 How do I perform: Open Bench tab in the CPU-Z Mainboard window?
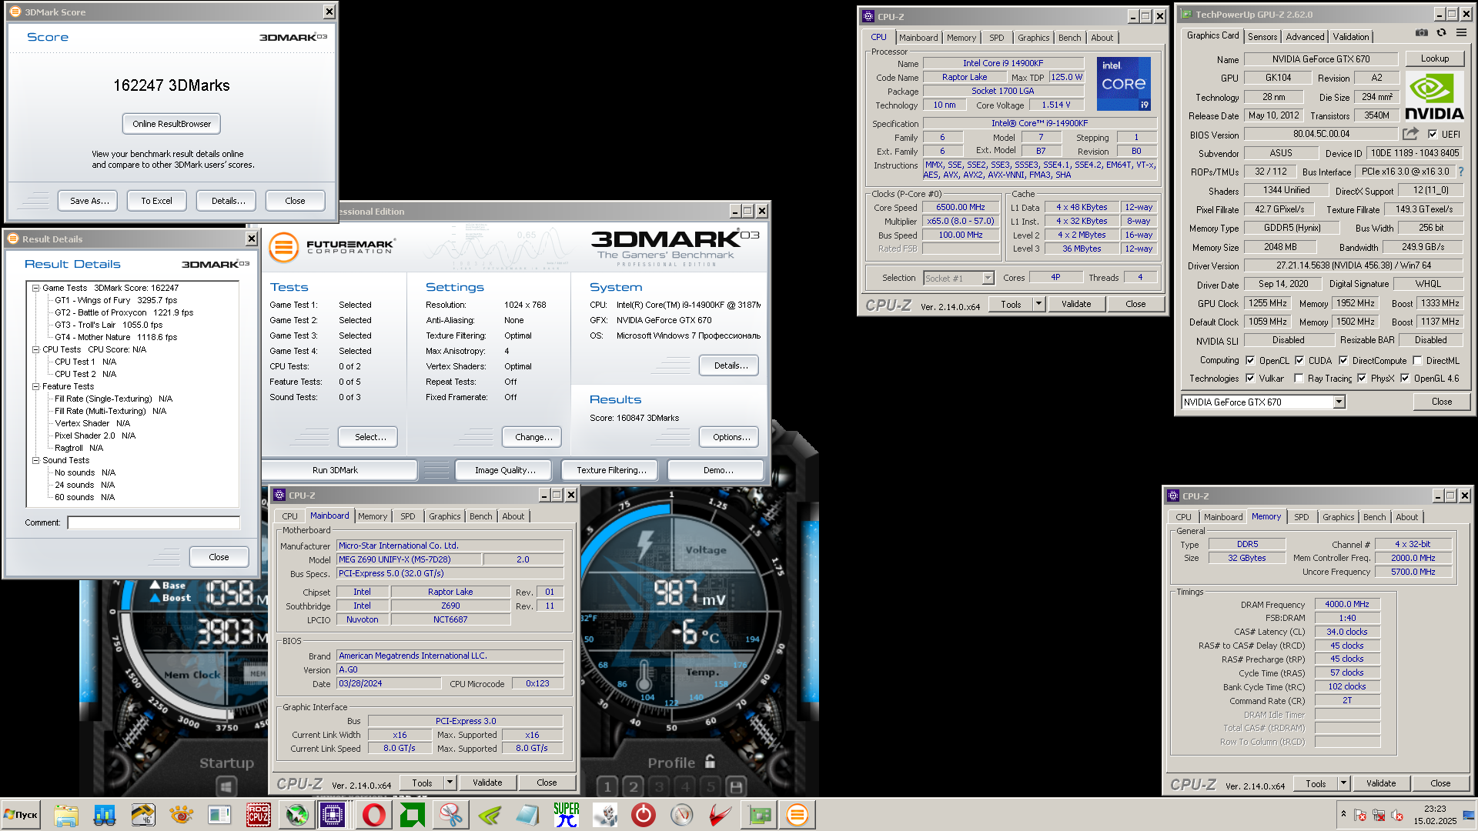click(x=480, y=516)
